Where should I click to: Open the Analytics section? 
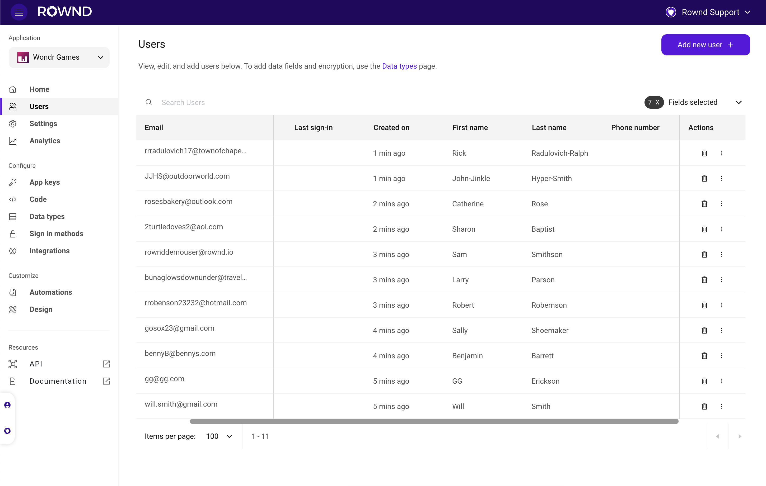coord(45,141)
